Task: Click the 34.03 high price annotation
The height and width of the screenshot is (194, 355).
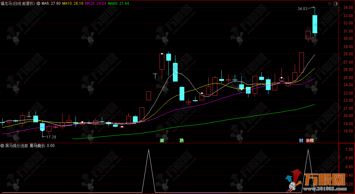Action: 302,9
